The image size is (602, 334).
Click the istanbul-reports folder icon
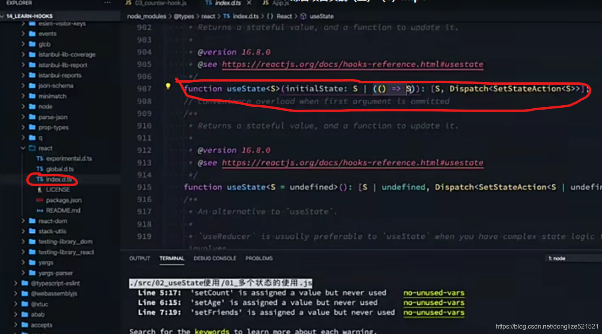pyautogui.click(x=32, y=75)
